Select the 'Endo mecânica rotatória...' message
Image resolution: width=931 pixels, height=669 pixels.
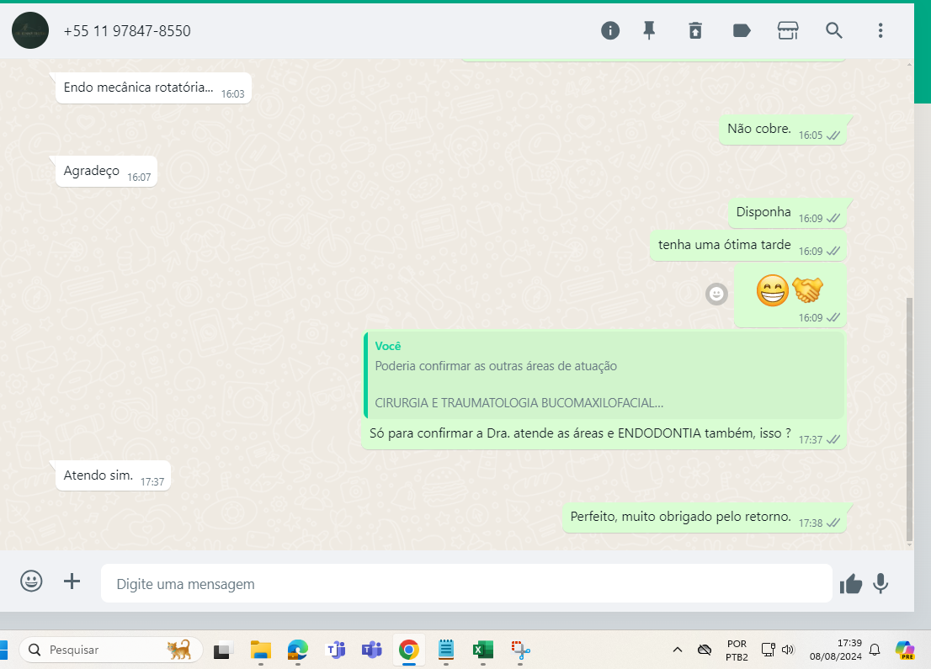pos(153,88)
